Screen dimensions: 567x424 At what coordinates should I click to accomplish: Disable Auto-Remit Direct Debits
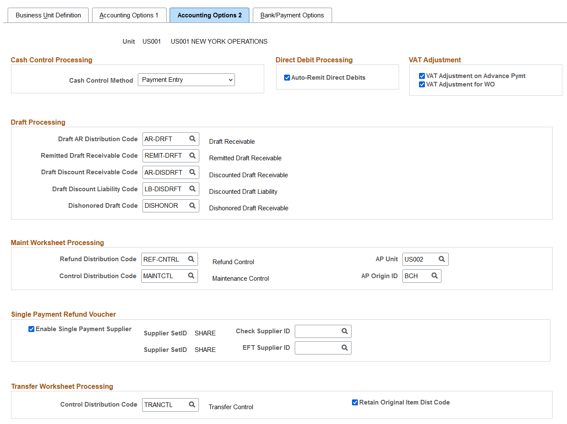pyautogui.click(x=287, y=77)
